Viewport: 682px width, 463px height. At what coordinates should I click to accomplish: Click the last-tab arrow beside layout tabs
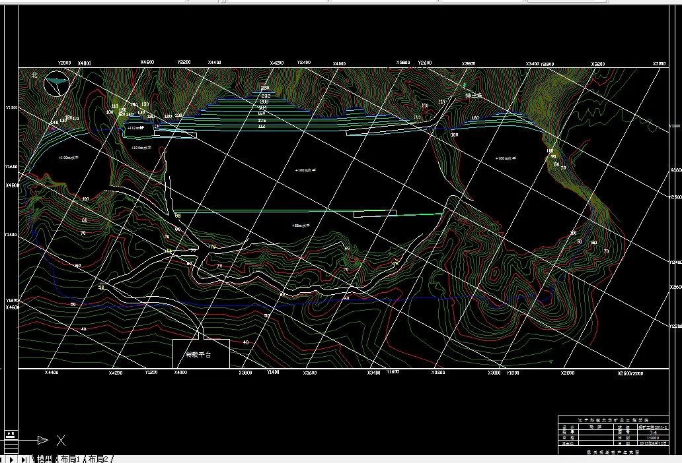click(x=24, y=459)
